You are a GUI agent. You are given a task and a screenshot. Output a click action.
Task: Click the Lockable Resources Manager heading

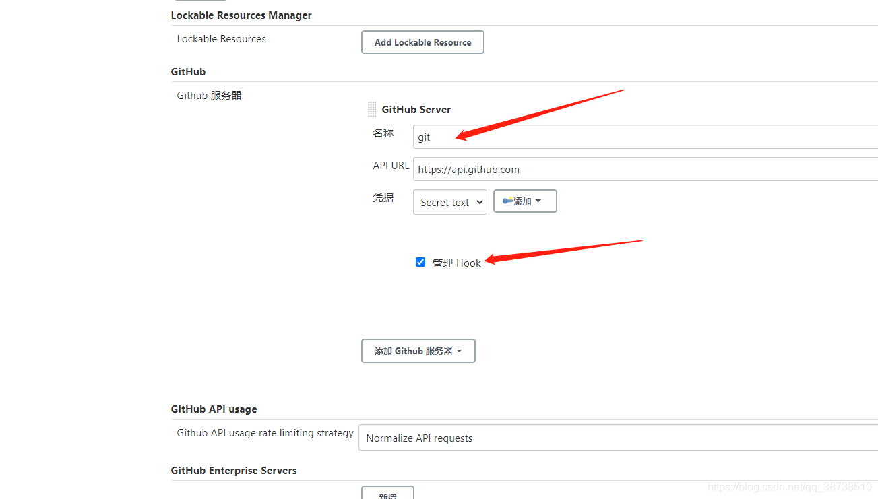[241, 15]
